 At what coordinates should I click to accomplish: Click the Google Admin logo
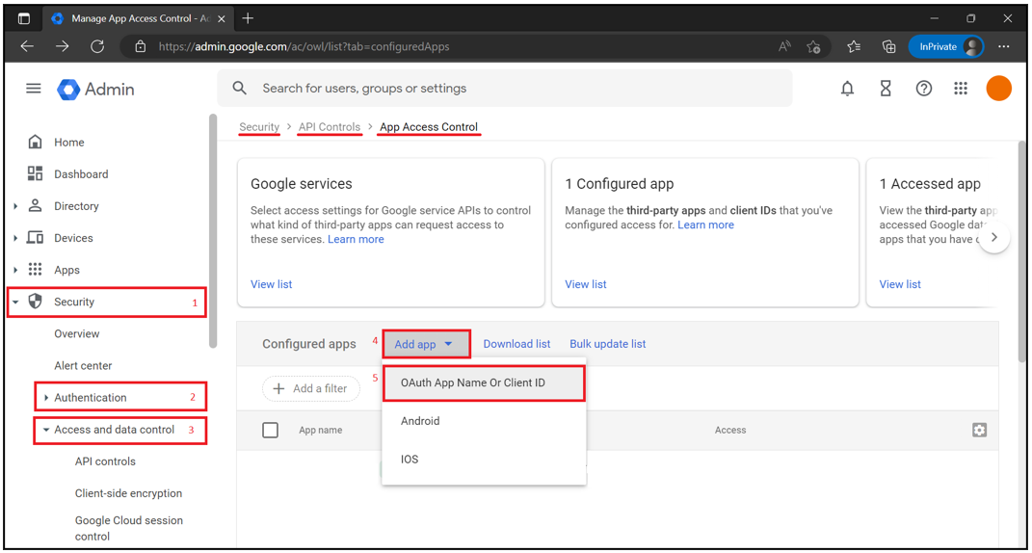pos(95,89)
